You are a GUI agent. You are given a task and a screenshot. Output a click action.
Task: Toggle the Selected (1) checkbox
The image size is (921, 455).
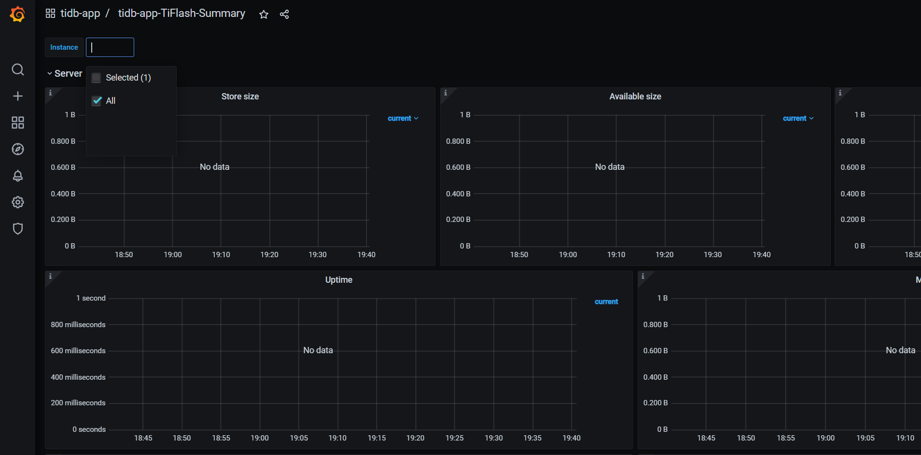(x=97, y=78)
